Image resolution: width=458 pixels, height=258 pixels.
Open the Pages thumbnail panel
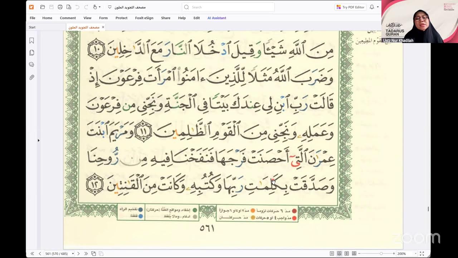[32, 53]
